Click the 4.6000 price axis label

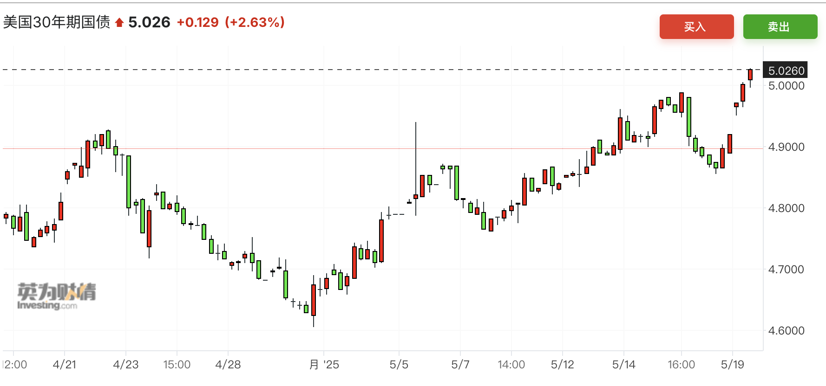pyautogui.click(x=786, y=331)
